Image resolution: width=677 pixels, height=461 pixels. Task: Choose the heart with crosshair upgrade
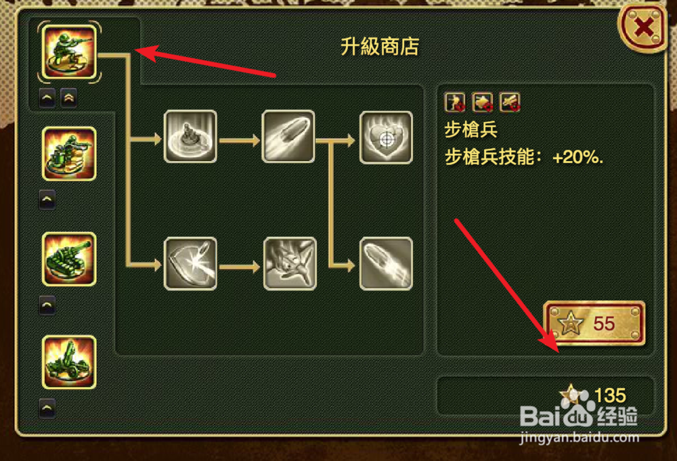(386, 137)
